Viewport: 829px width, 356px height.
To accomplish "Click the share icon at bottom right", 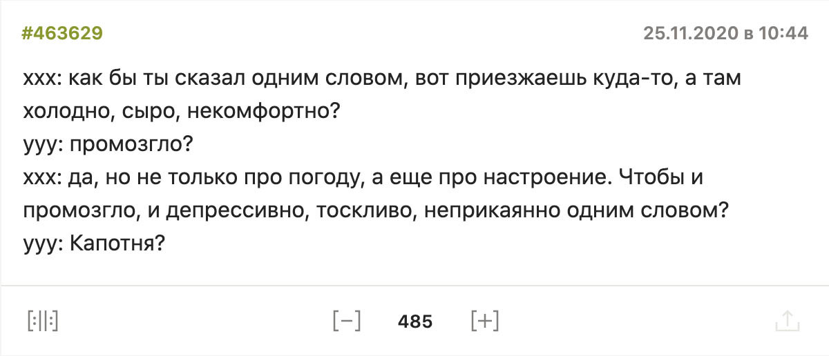I will (787, 321).
